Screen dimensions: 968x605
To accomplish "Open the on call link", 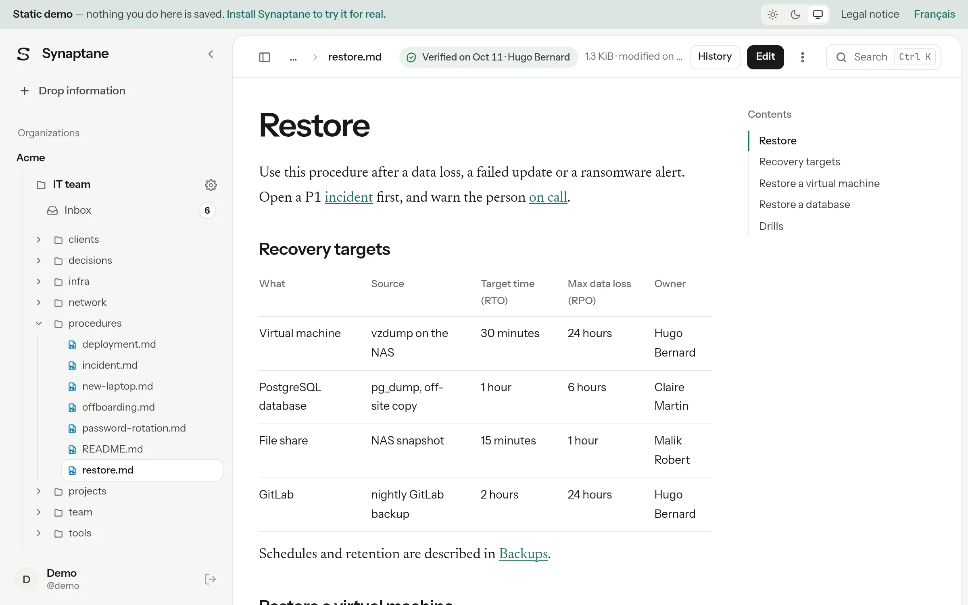I will click(x=548, y=197).
